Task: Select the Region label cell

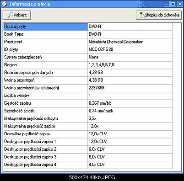Action: 46,65
